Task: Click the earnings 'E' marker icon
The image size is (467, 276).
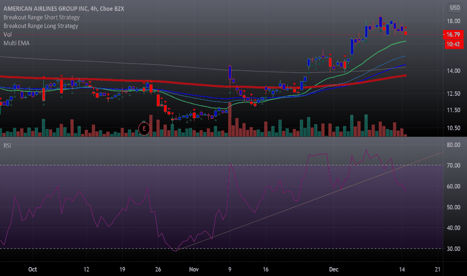Action: [x=144, y=128]
